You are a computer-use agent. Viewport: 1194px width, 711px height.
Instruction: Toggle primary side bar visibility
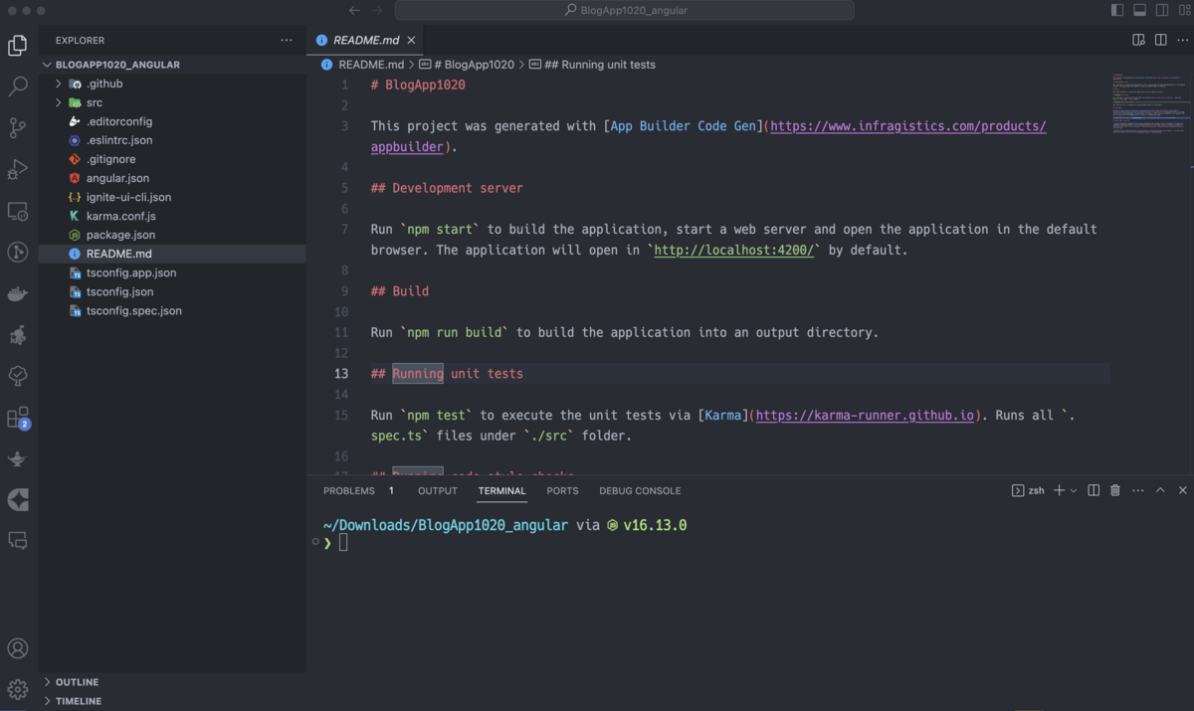(1117, 10)
